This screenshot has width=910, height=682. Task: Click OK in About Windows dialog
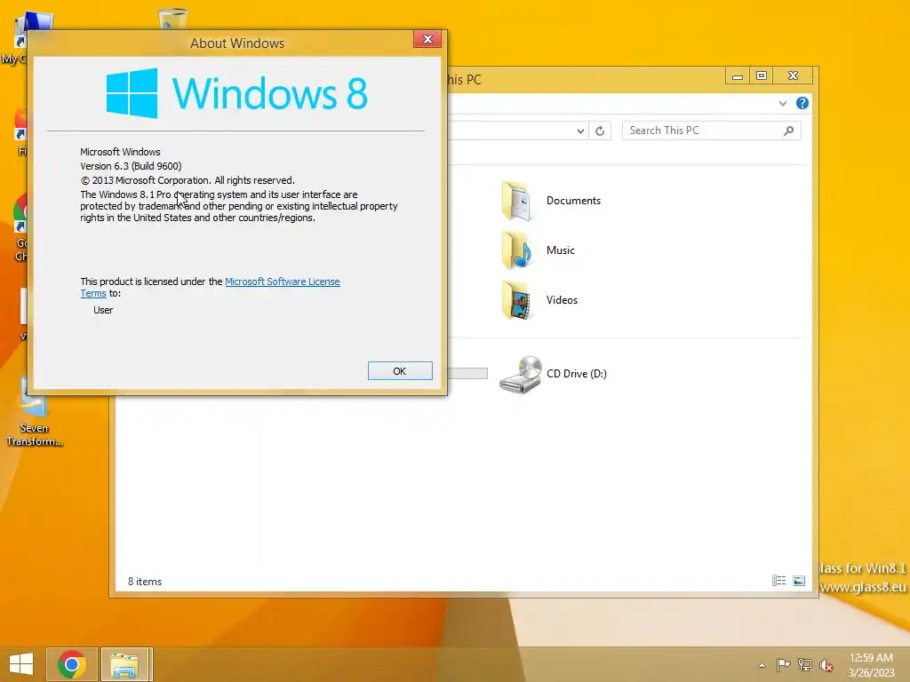point(400,371)
